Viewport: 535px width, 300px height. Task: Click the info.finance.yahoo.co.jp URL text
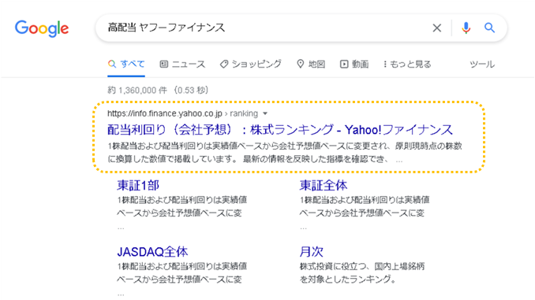click(165, 113)
